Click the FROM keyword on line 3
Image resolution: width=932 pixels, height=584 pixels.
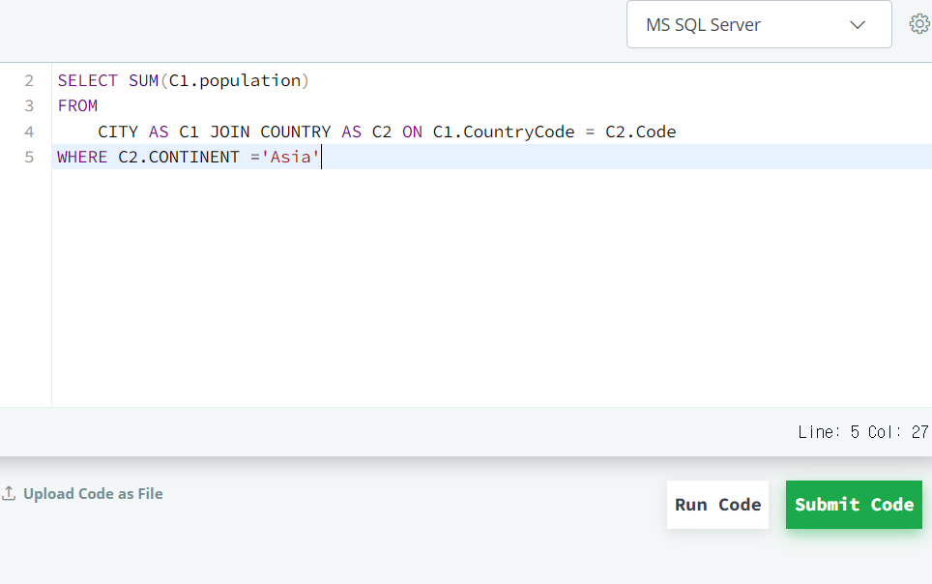[77, 105]
